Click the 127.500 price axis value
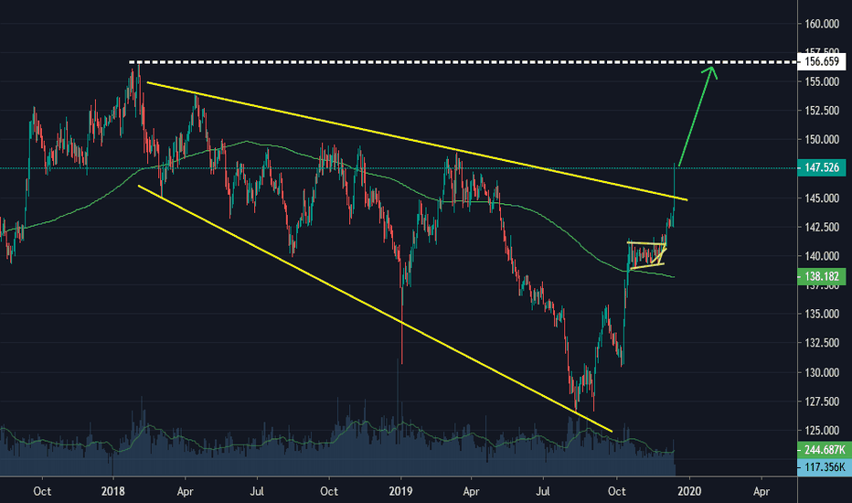Screen dimensions: 852x503 (x=822, y=401)
